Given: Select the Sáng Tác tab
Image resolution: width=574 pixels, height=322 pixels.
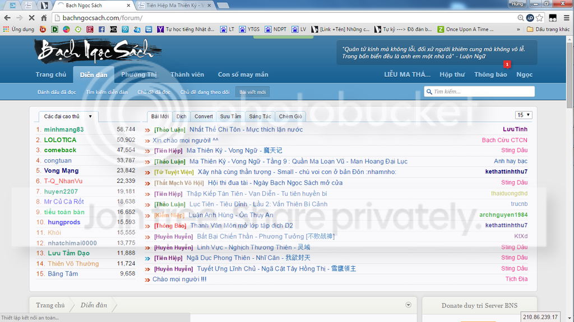Looking at the screenshot, I should 260,116.
